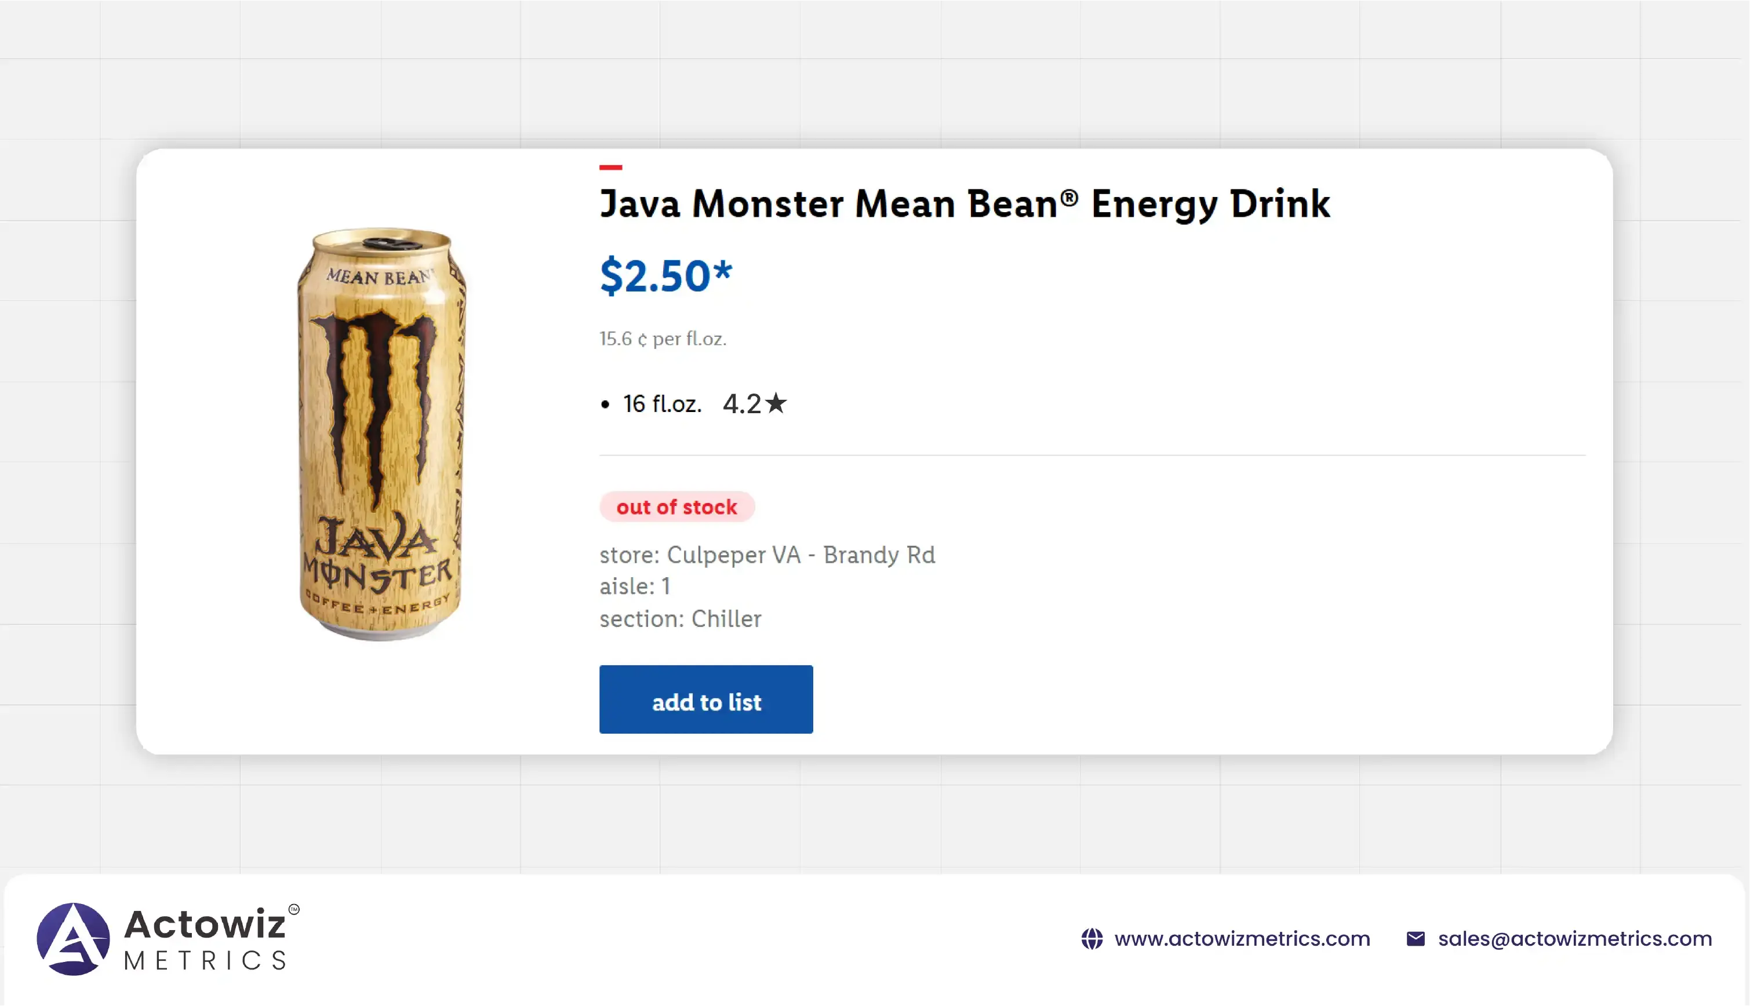Click the aisle: 1 text

(x=635, y=586)
